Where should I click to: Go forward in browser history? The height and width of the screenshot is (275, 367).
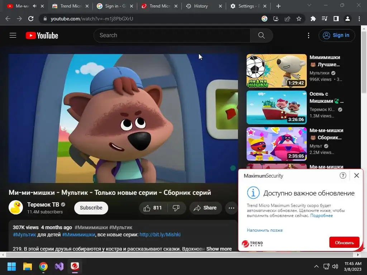click(19, 19)
